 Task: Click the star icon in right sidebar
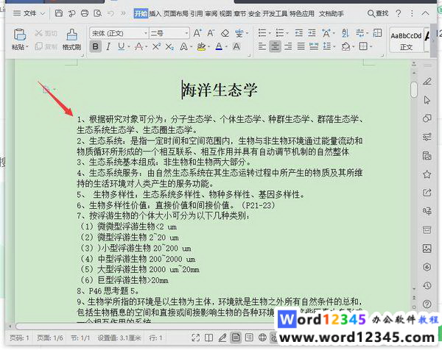click(427, 174)
